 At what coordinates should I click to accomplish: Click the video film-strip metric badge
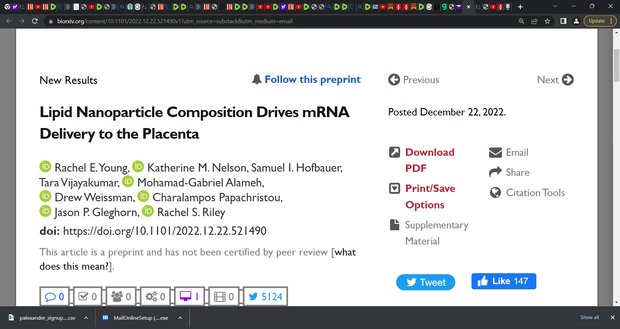(224, 296)
